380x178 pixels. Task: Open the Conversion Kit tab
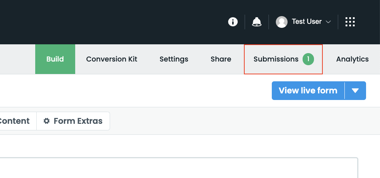(x=112, y=59)
